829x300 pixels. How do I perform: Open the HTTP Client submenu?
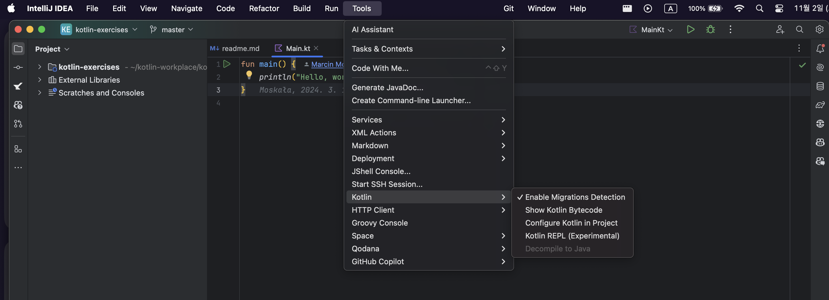pyautogui.click(x=428, y=210)
